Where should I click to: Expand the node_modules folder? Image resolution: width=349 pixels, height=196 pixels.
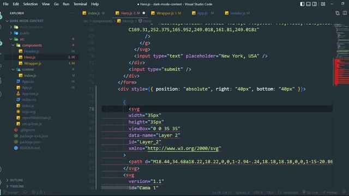(x=11, y=27)
